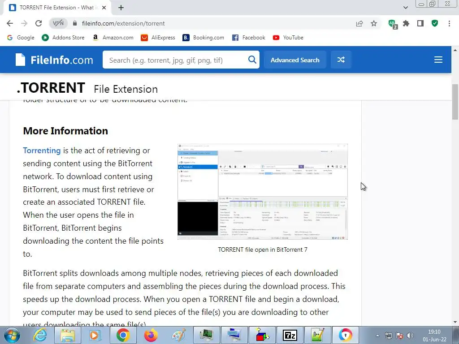
Task: Open the notepad-with-pencil taskbar app
Action: click(x=318, y=335)
